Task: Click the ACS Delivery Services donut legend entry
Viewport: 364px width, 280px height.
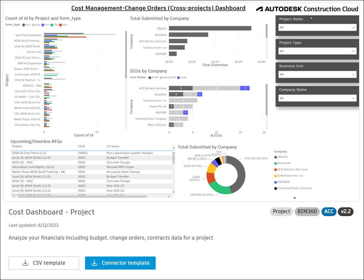Action: tap(291, 169)
